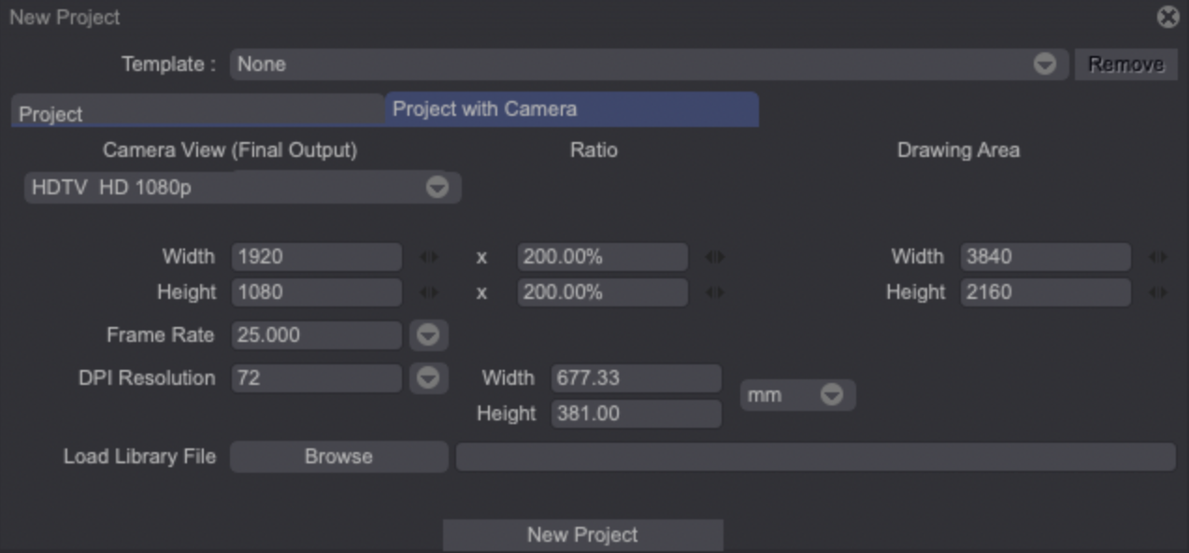The height and width of the screenshot is (553, 1189).
Task: Click the Drawing Area Width field 3840
Action: coord(1045,257)
